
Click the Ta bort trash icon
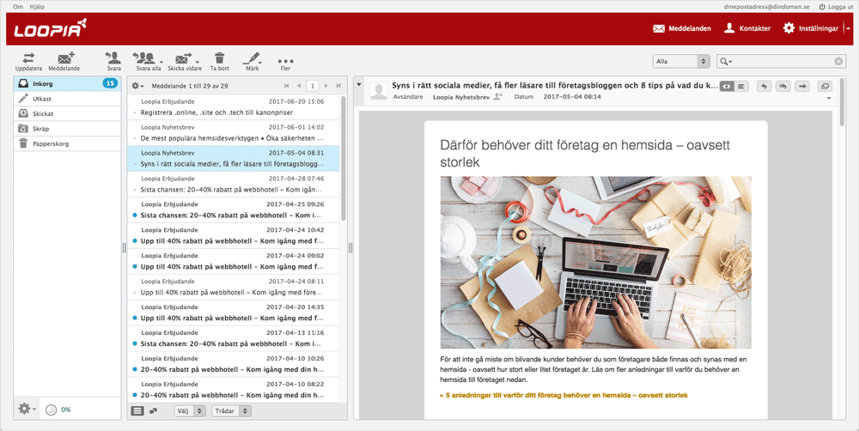coord(220,58)
